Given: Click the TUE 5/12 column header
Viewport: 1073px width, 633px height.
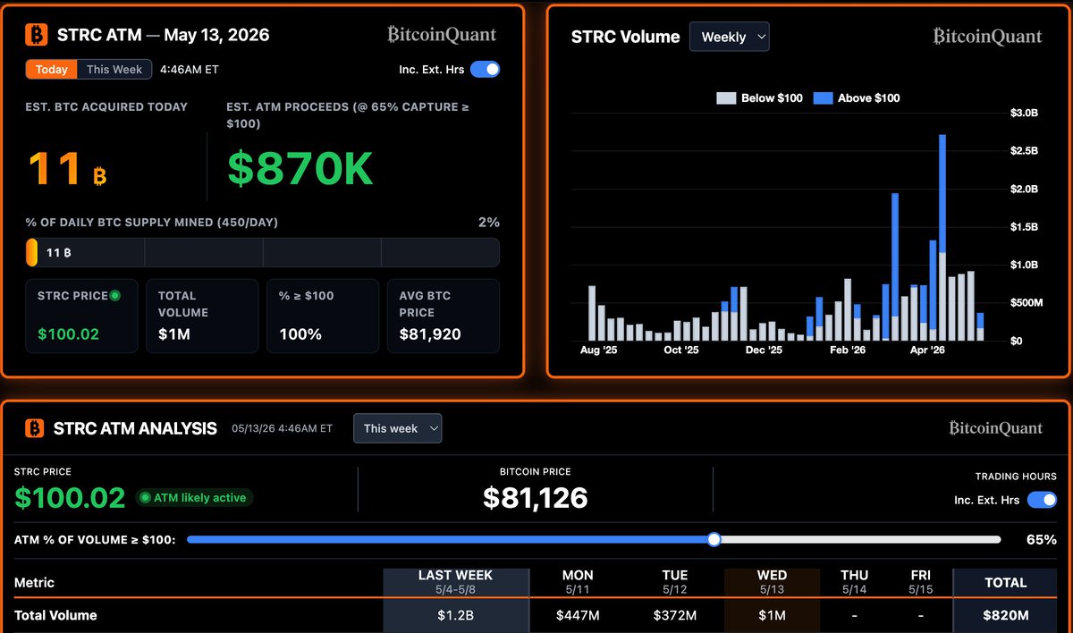Looking at the screenshot, I should pos(675,582).
